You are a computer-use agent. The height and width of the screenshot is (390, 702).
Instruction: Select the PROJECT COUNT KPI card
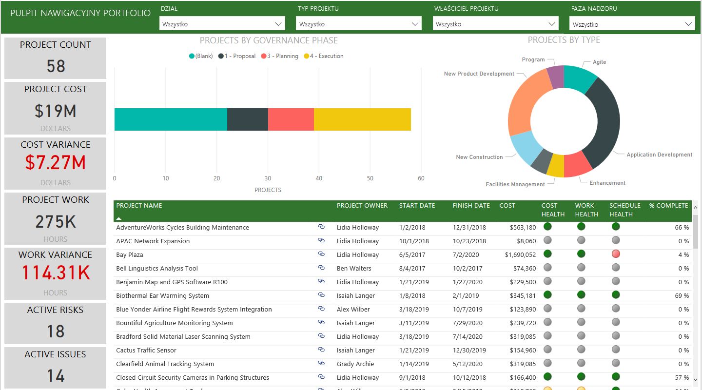[x=55, y=58]
